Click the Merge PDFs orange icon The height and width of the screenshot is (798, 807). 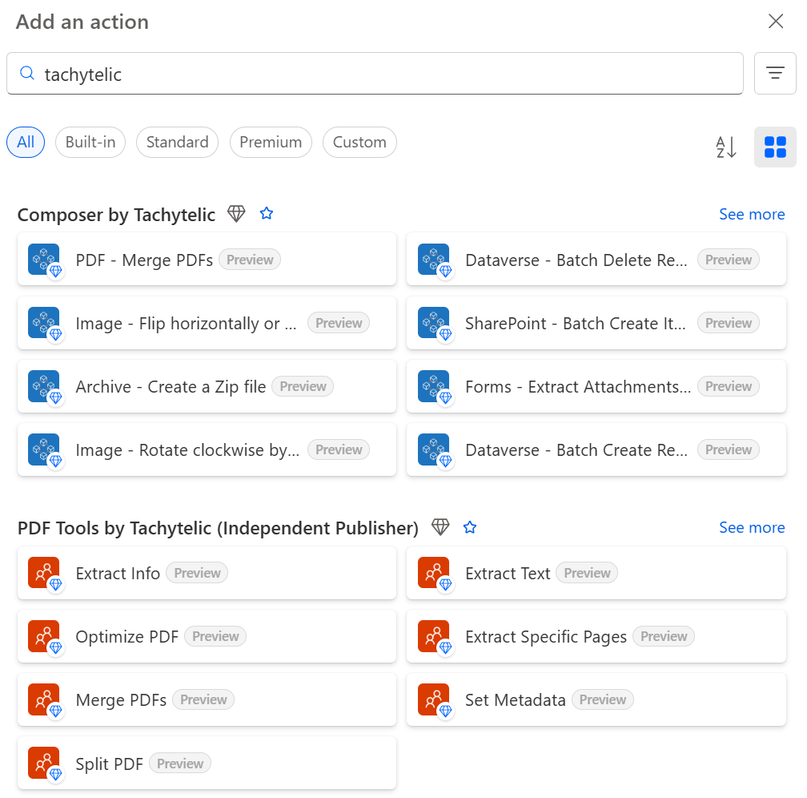pyautogui.click(x=45, y=700)
